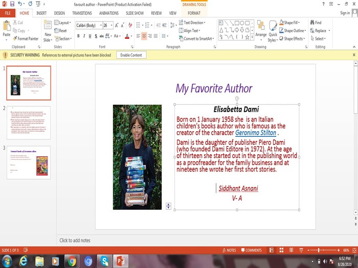
Task: Select slide 2 thumbnail
Action: (29, 123)
